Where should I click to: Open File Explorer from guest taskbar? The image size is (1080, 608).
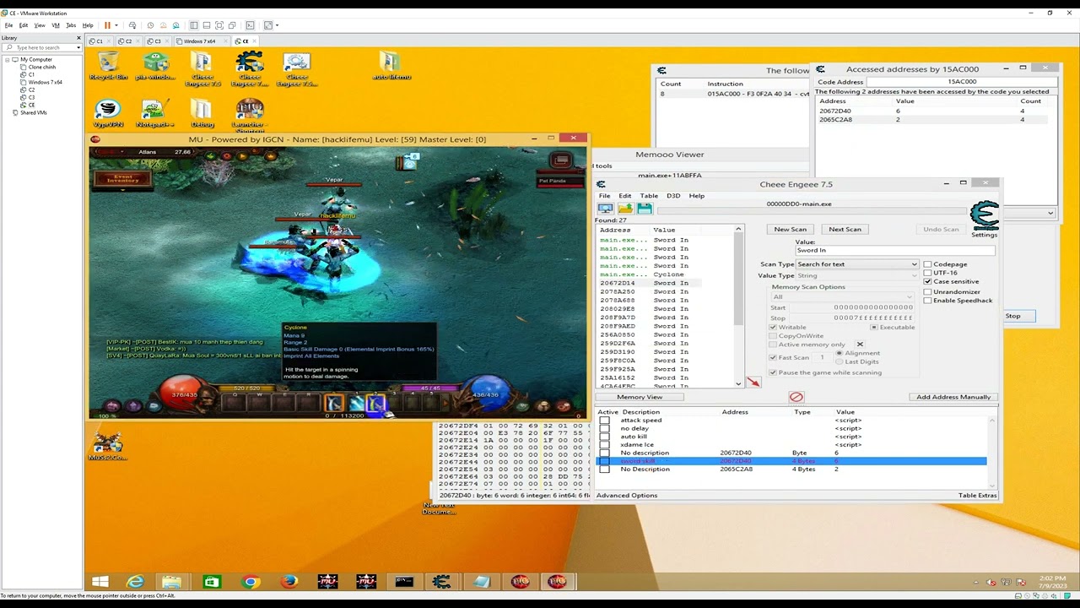click(172, 582)
